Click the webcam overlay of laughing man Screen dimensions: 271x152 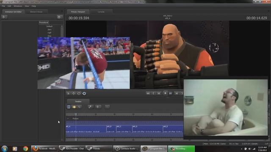[226, 107]
